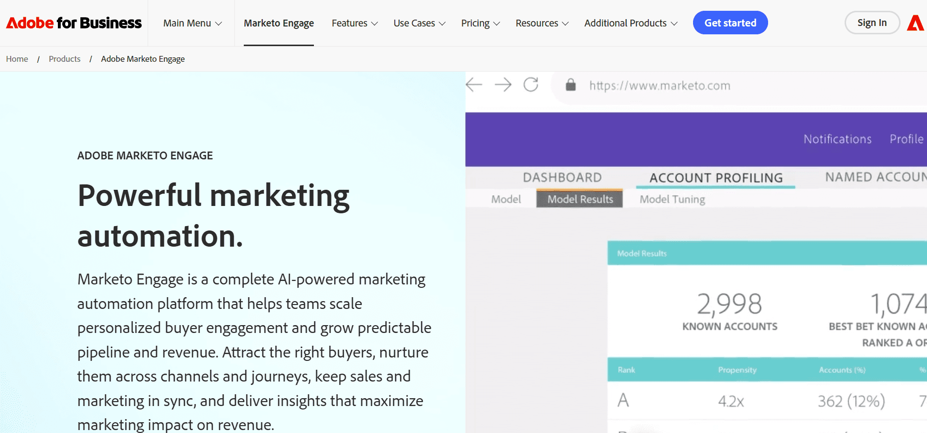Switch to the ACCOUNT PROFILING tab

pyautogui.click(x=716, y=178)
